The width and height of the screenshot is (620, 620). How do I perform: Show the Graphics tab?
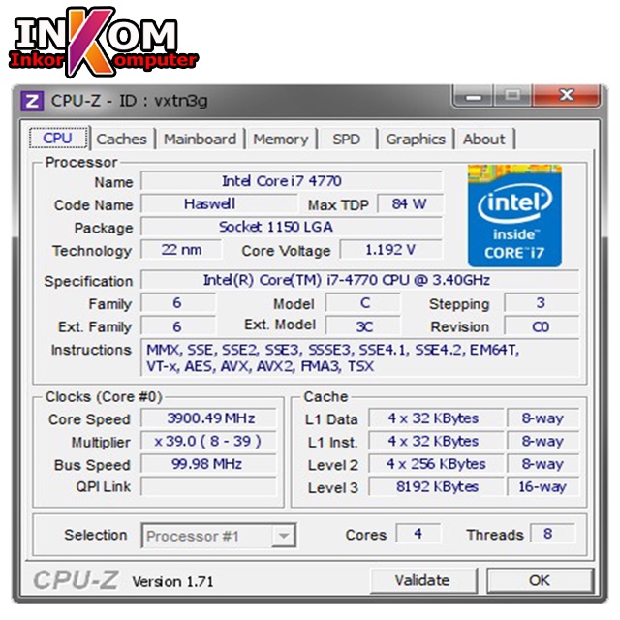pos(416,139)
